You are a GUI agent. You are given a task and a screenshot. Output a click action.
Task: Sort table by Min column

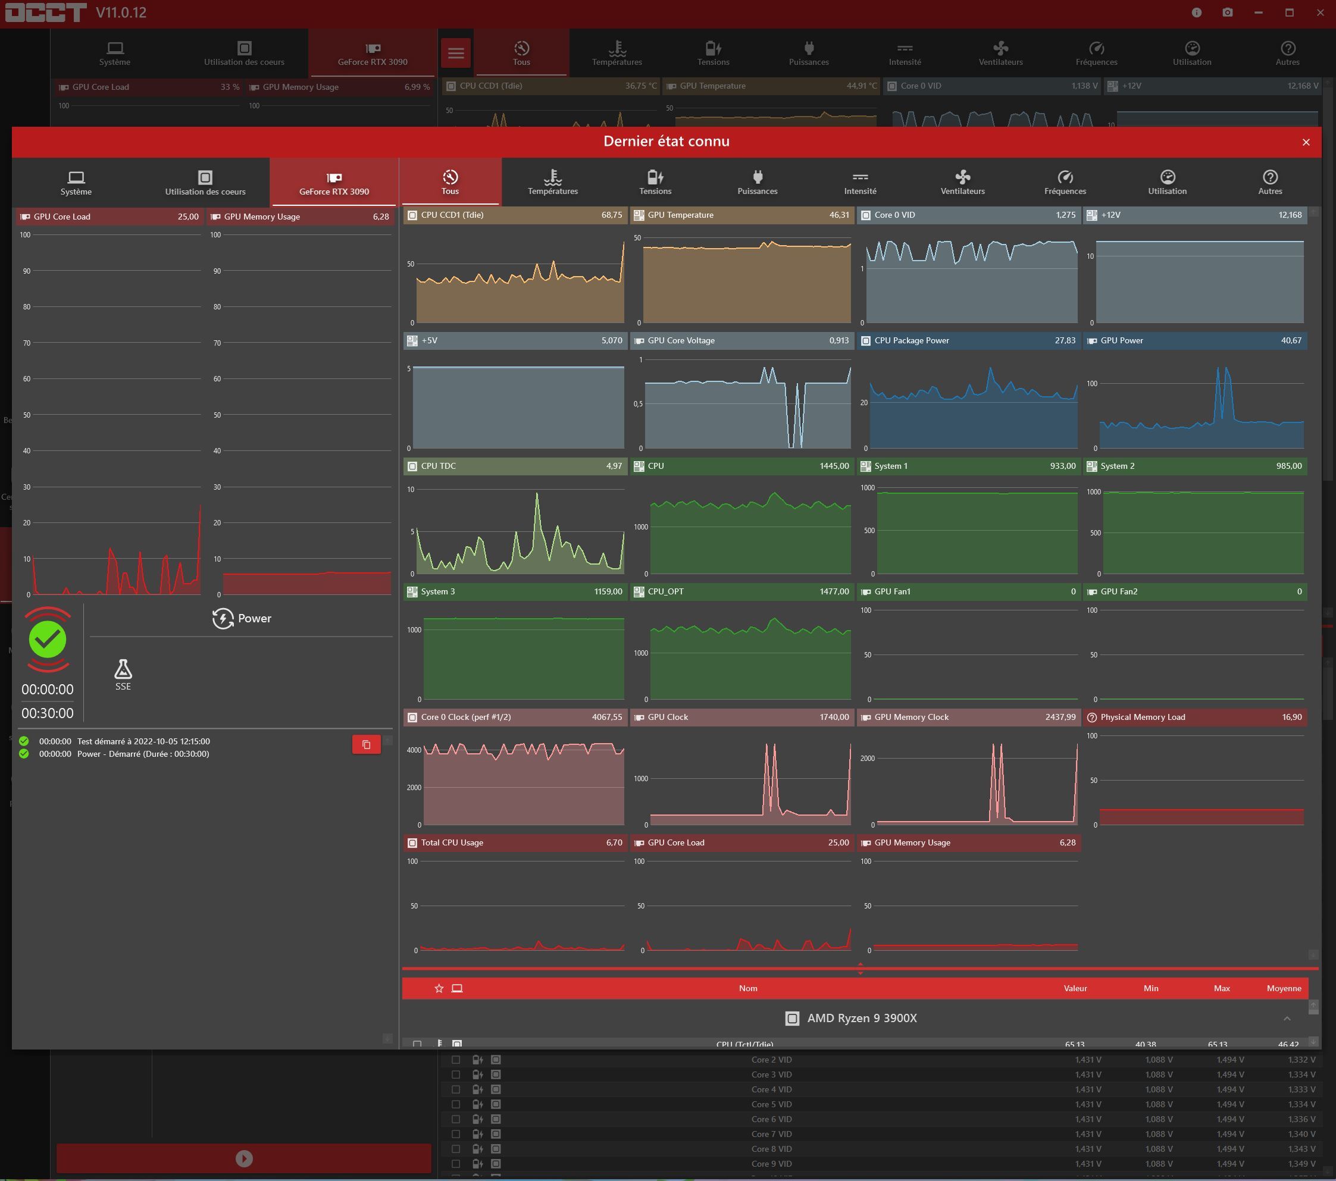coord(1151,988)
